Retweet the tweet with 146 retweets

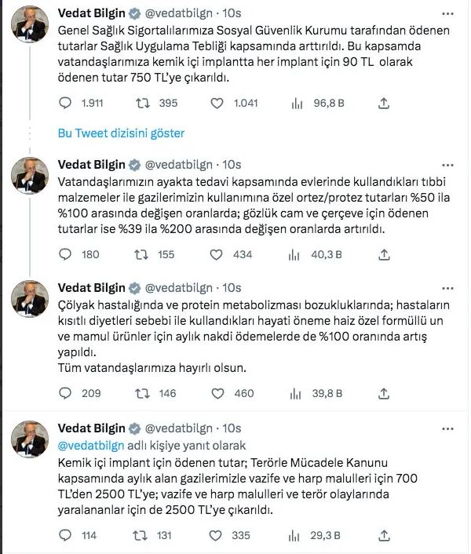coord(144,393)
